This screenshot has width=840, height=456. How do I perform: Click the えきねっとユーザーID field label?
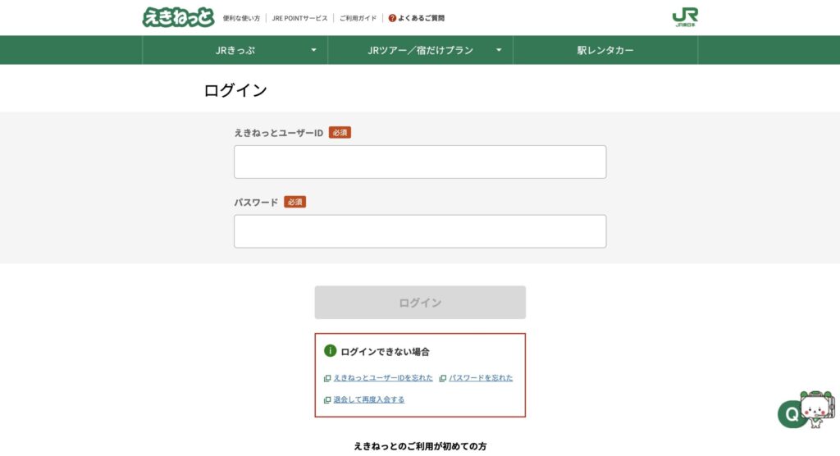click(x=279, y=133)
